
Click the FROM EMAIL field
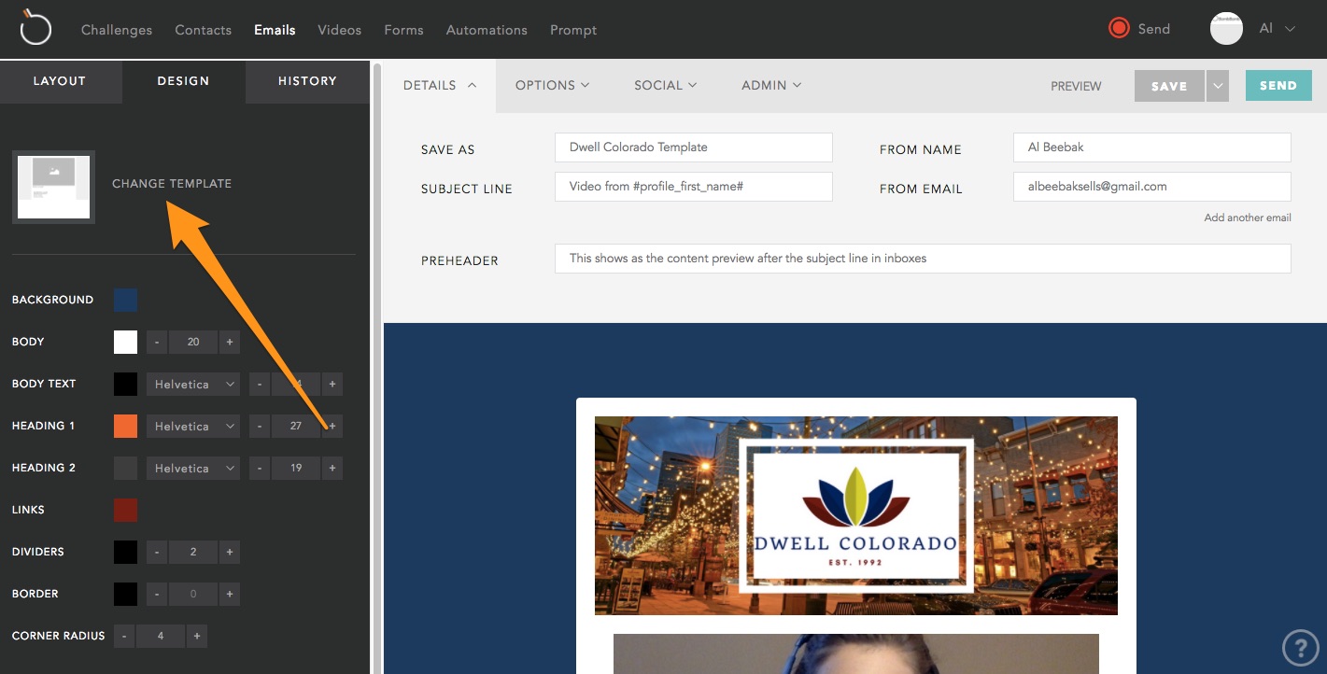click(1151, 187)
